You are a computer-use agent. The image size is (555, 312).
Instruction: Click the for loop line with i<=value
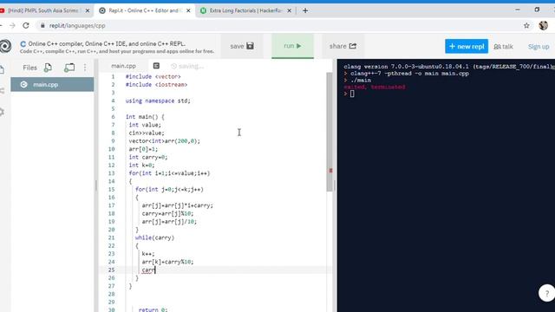tap(170, 173)
